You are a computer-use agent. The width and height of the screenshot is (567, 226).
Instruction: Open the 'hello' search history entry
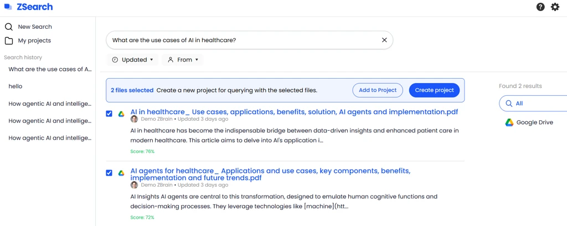point(16,86)
